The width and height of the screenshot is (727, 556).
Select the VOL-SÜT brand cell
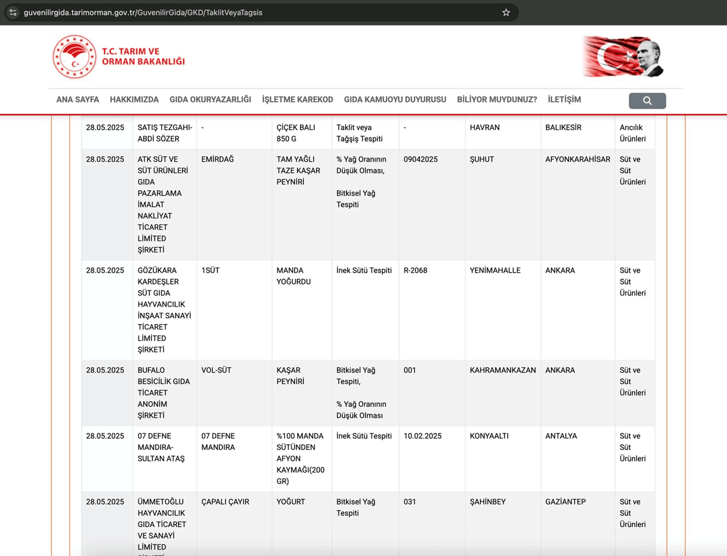click(234, 393)
